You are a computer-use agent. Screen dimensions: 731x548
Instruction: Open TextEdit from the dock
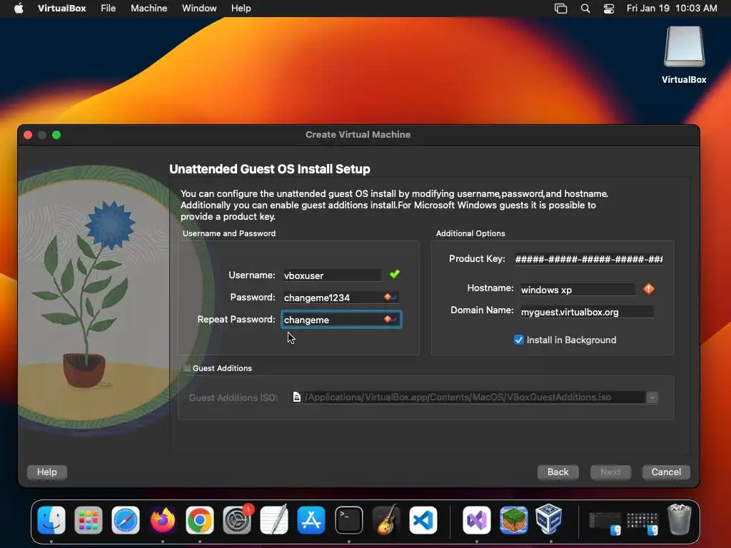[x=274, y=520]
